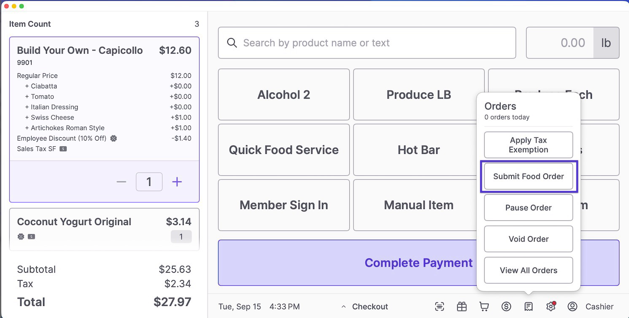Click the Cashier user profile icon
Screen dimensions: 629x318
(572, 307)
